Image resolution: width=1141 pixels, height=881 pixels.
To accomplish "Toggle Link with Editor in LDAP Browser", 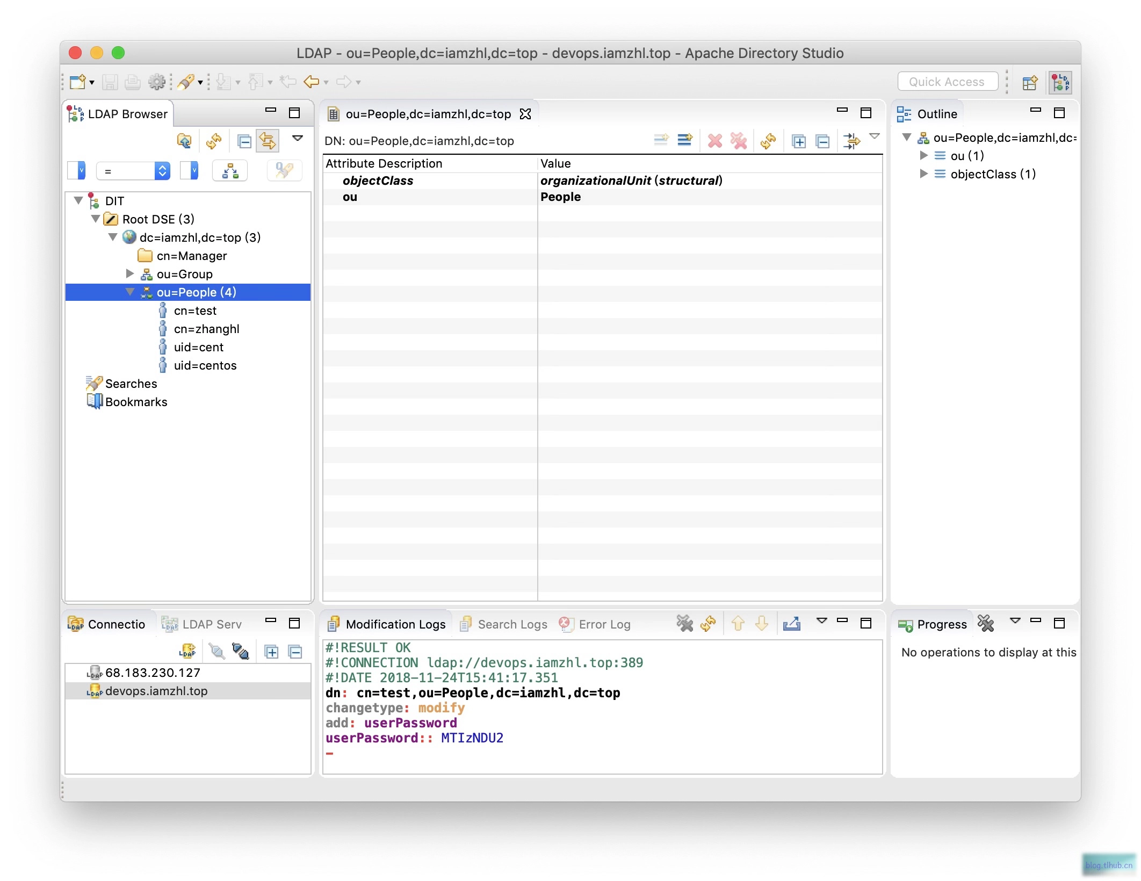I will pos(268,141).
